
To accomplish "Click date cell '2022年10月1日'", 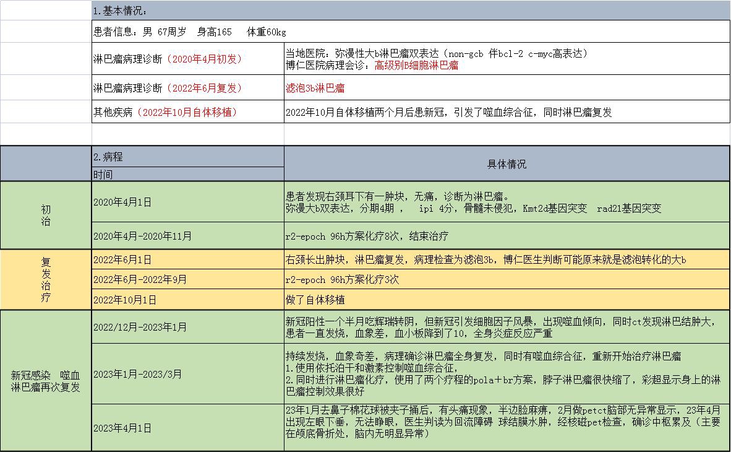I will tap(188, 299).
